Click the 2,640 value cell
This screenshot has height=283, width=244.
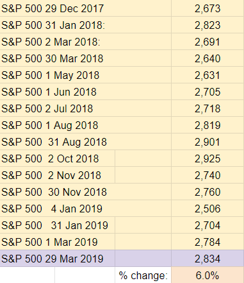(x=207, y=58)
